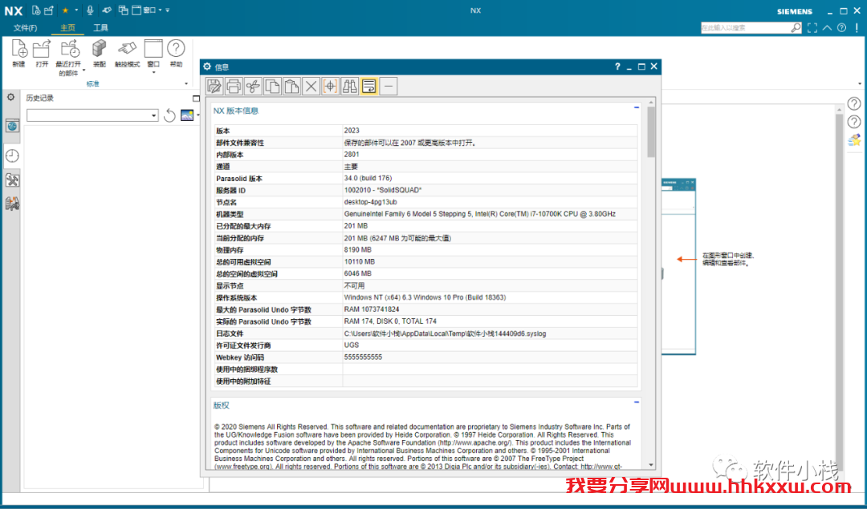Click the microphone icon in the title bar

coord(90,10)
